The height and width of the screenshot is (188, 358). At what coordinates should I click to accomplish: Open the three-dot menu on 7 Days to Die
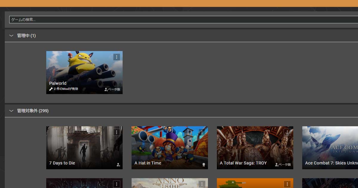tap(117, 132)
